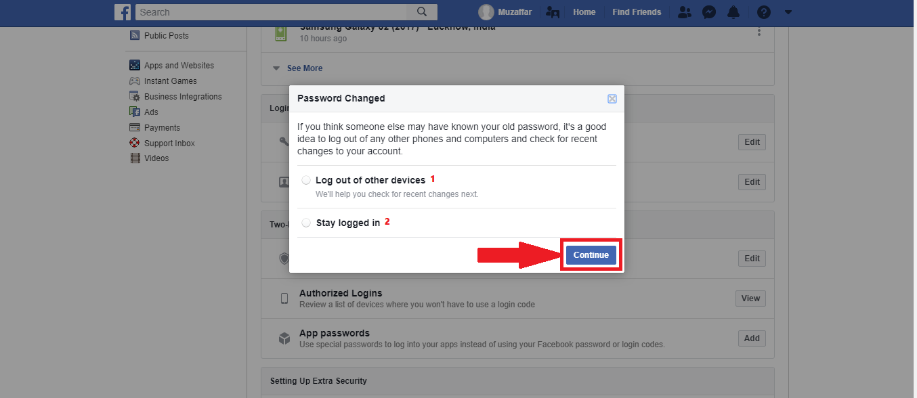Expand the post options three-dot menu
This screenshot has height=398, width=917.
[x=759, y=31]
